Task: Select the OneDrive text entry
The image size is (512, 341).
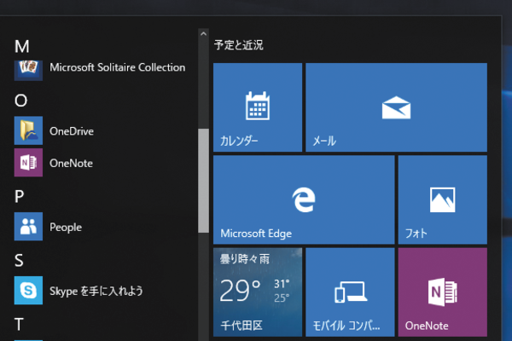Action: click(x=72, y=131)
